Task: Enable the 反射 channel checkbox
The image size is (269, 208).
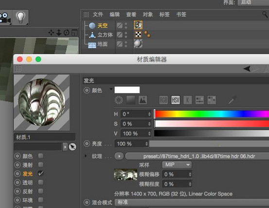Action: [41, 191]
